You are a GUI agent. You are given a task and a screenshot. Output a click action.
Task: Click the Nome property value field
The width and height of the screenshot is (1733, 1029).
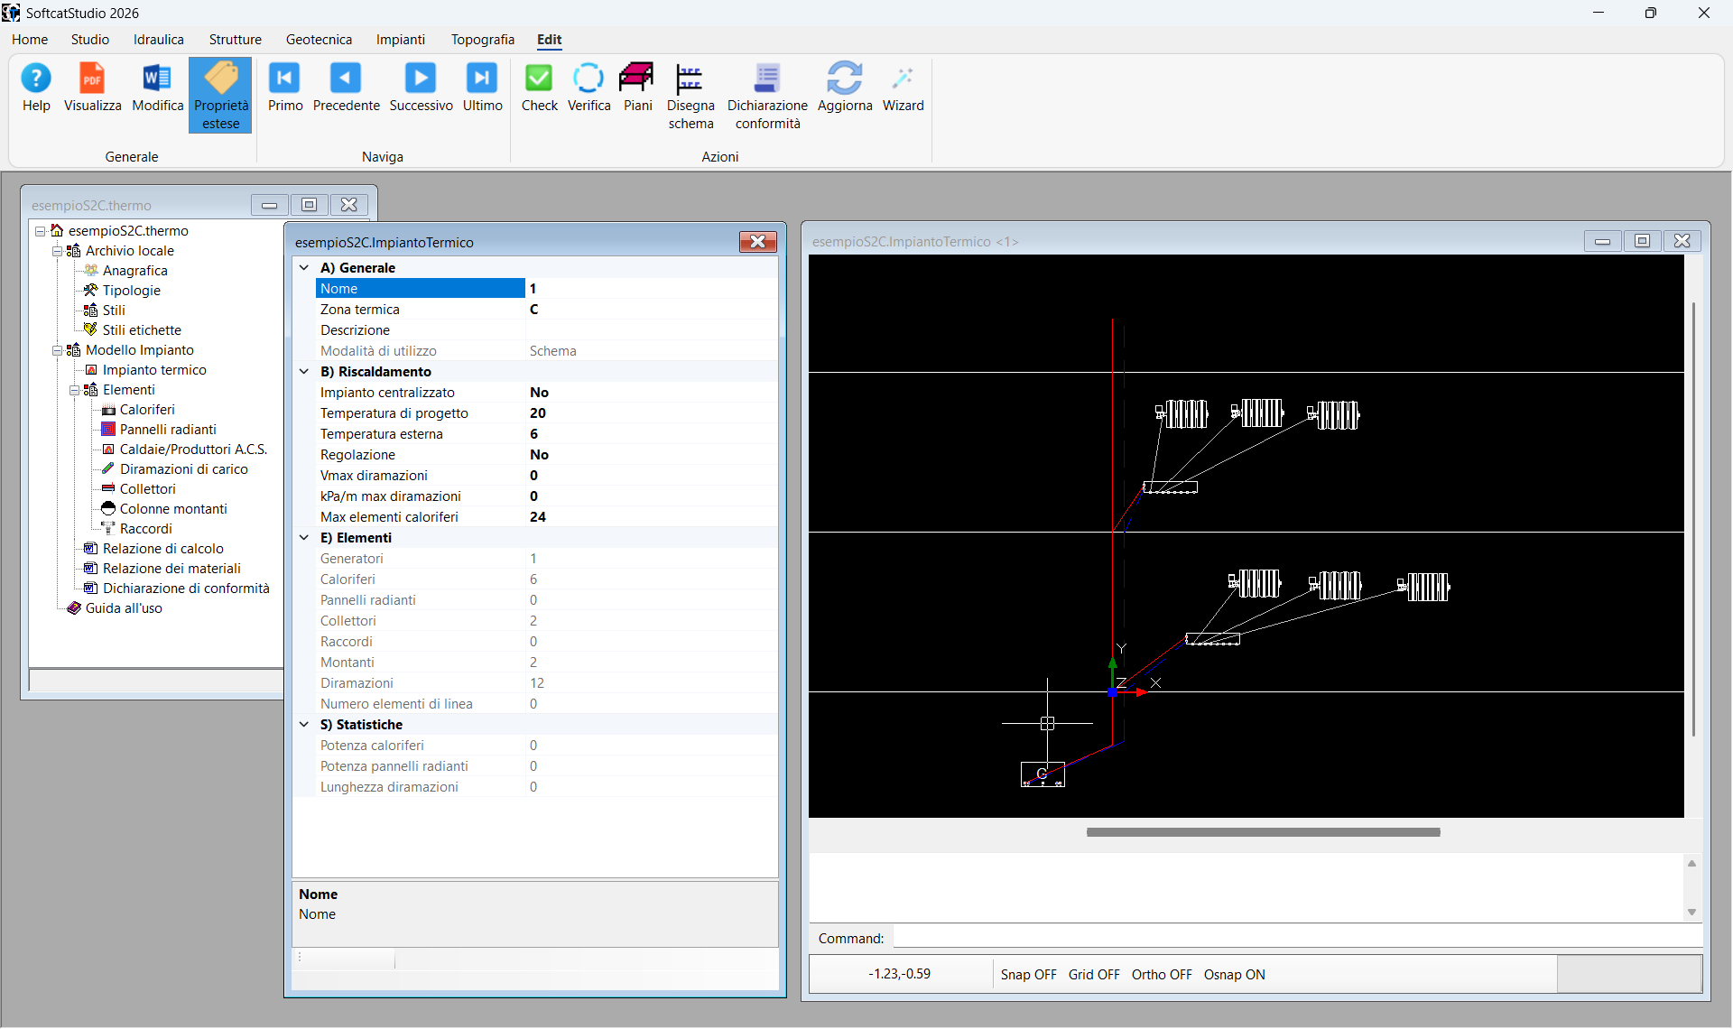(651, 289)
